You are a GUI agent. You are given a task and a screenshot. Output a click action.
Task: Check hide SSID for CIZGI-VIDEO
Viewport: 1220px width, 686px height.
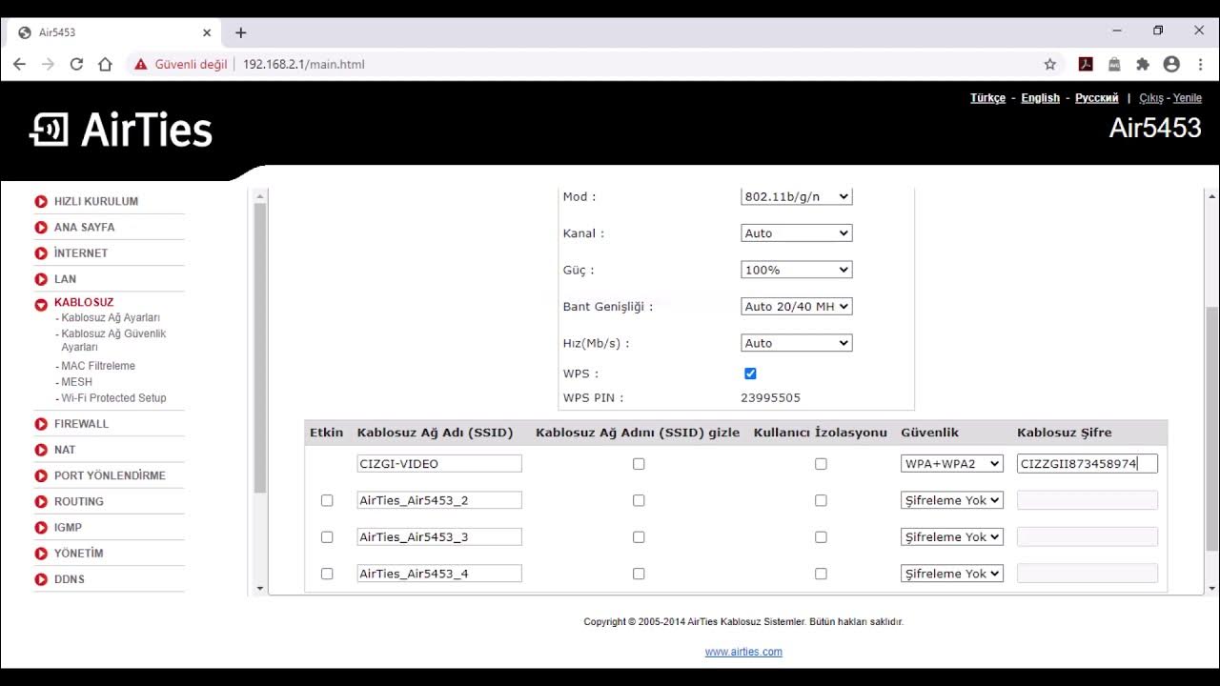[639, 464]
